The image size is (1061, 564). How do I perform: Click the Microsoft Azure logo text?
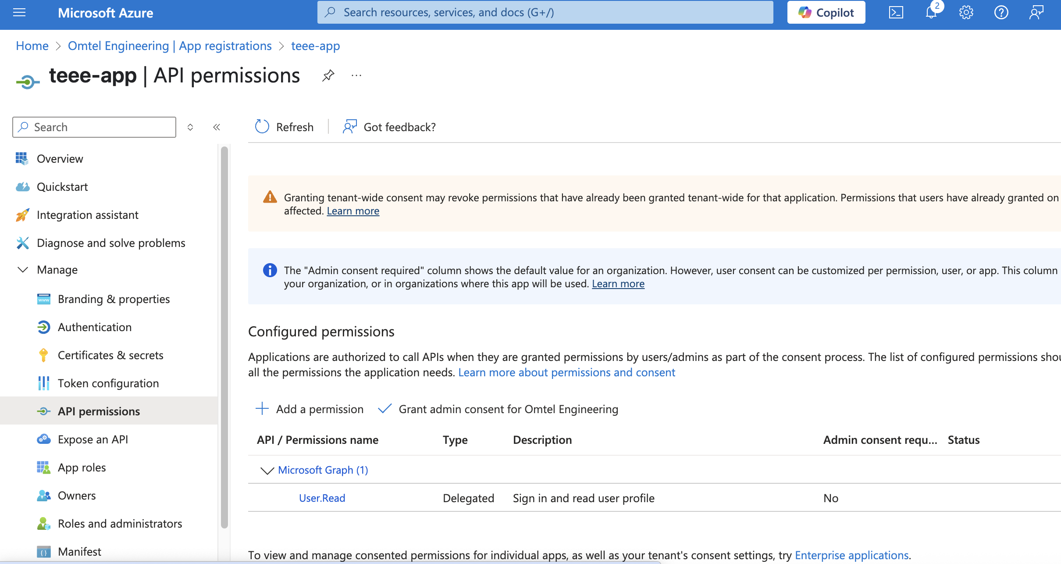pos(105,13)
